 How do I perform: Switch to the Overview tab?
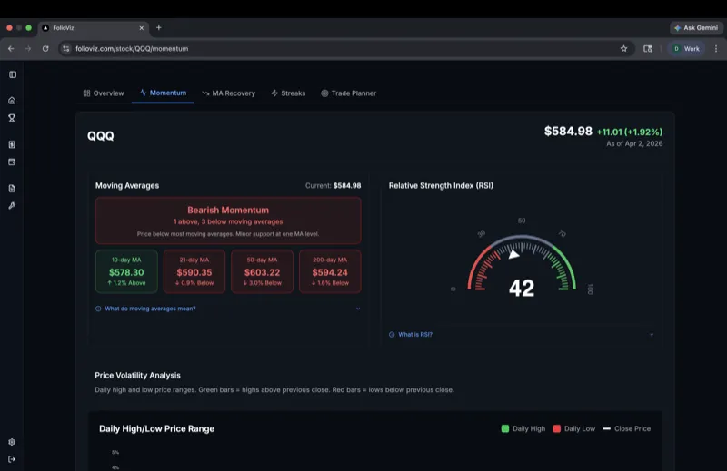pyautogui.click(x=104, y=93)
